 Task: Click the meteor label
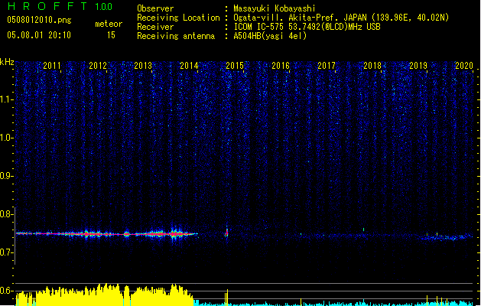[109, 24]
